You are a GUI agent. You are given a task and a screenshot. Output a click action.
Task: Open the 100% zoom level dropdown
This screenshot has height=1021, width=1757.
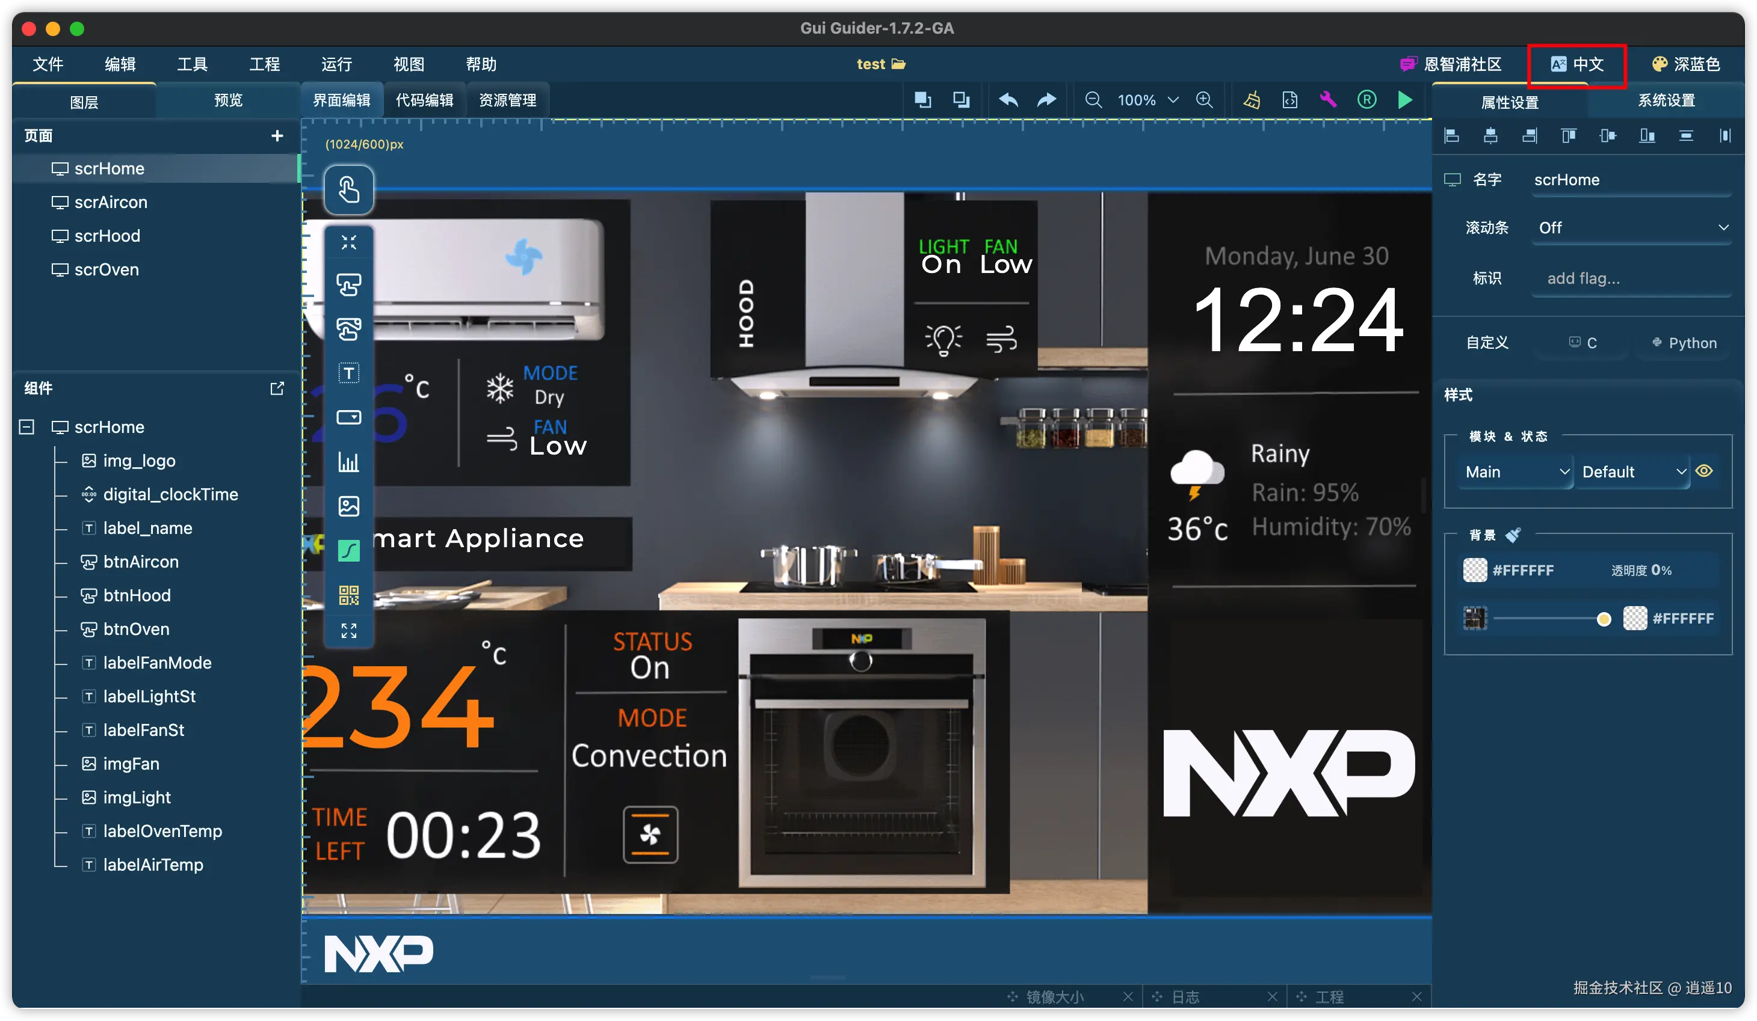[x=1147, y=100]
